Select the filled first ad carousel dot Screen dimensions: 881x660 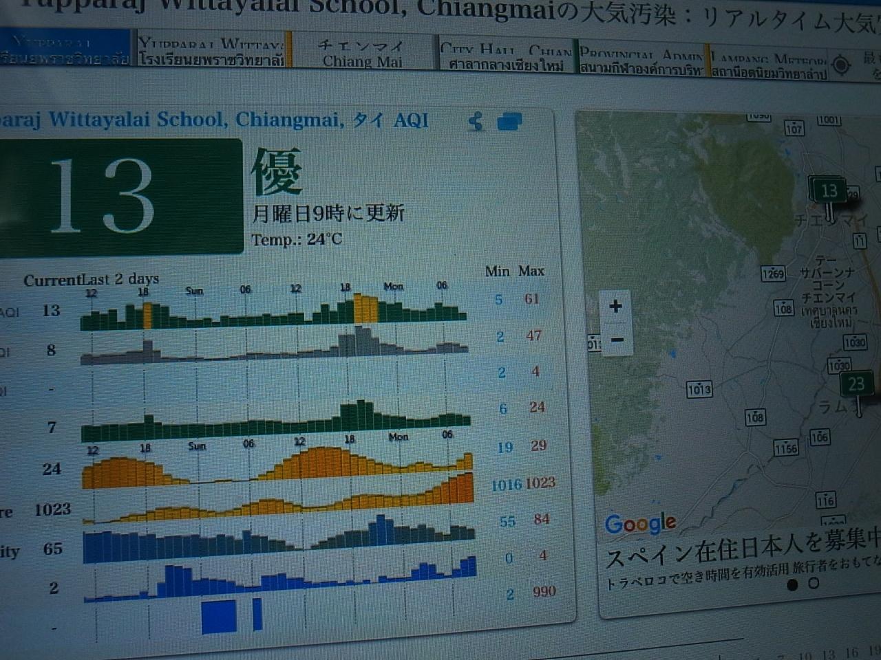(x=792, y=584)
